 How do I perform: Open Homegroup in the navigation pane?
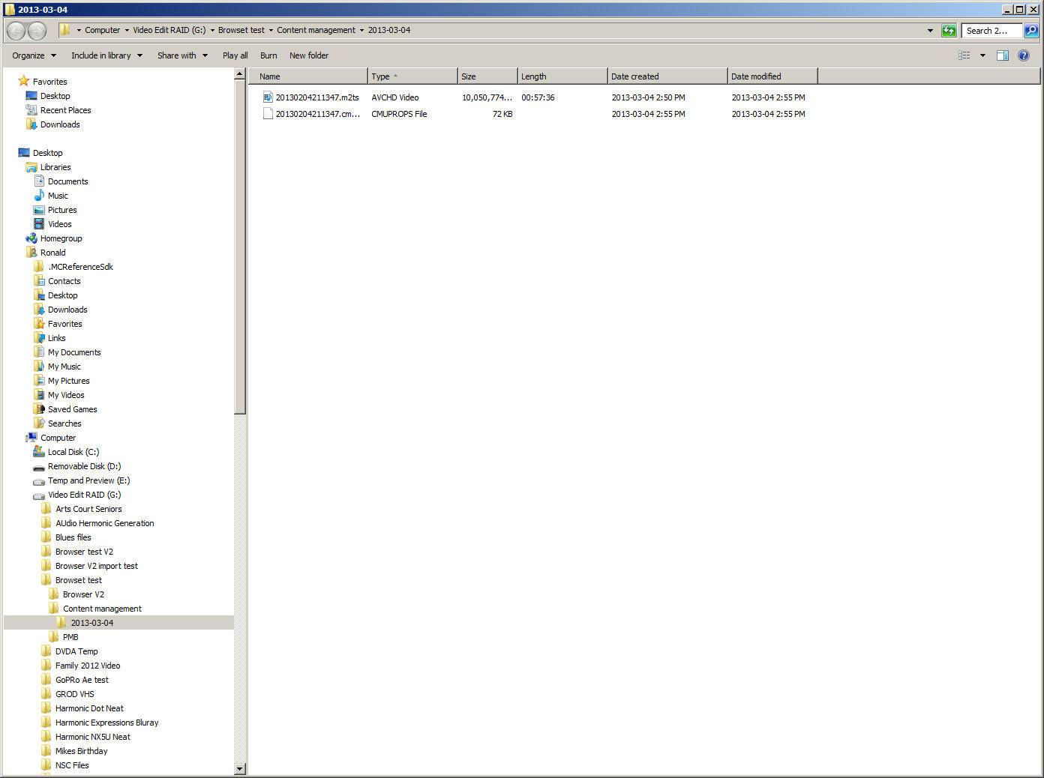point(61,238)
